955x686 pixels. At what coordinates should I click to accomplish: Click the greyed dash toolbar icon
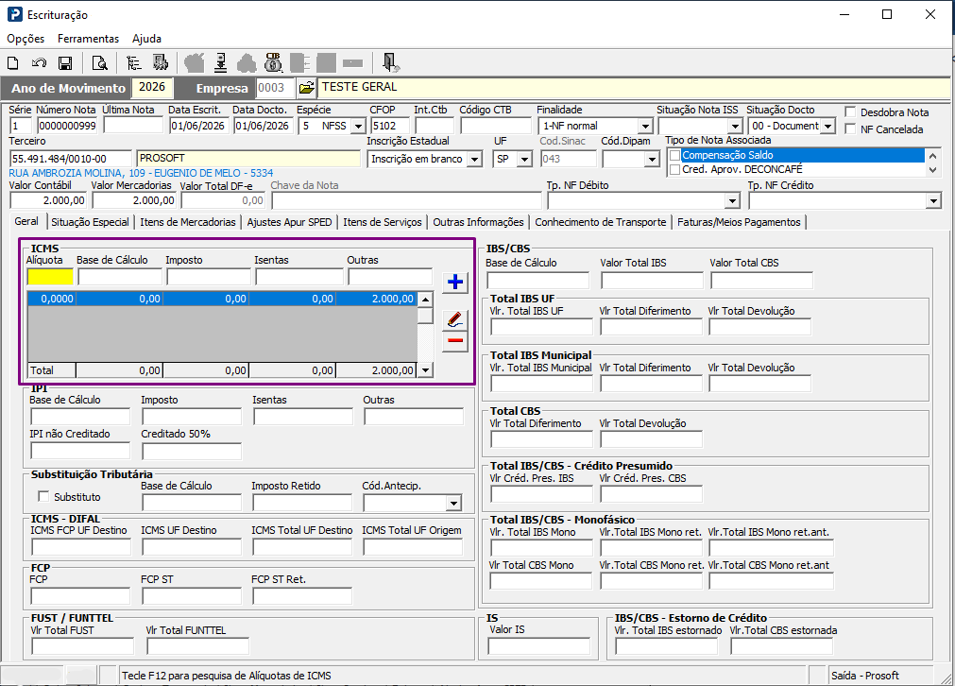[352, 62]
